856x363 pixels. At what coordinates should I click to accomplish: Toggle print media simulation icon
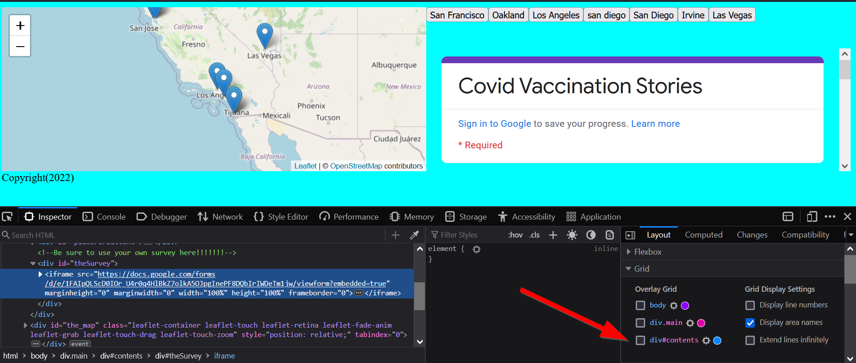[x=610, y=235]
